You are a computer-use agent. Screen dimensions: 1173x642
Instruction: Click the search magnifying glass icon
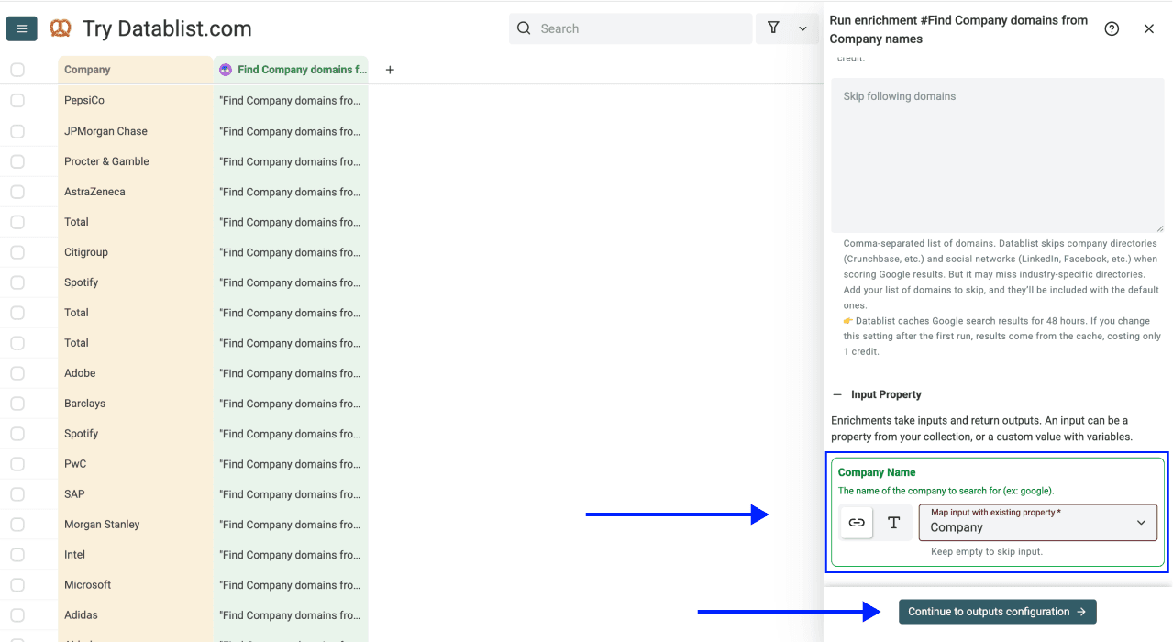click(x=523, y=28)
